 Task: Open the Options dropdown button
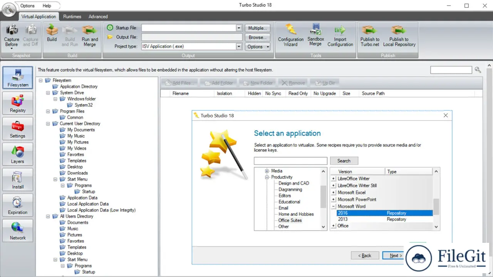258,47
